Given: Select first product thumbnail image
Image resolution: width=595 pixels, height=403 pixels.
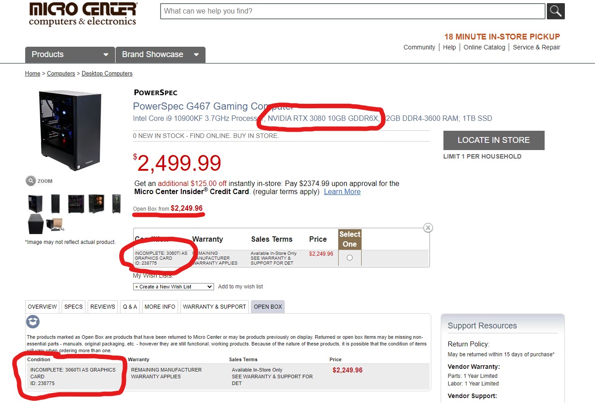Looking at the screenshot, I should click(x=36, y=204).
